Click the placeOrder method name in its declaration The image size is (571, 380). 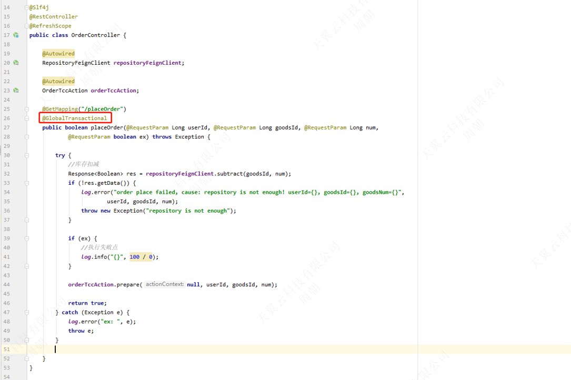click(107, 127)
